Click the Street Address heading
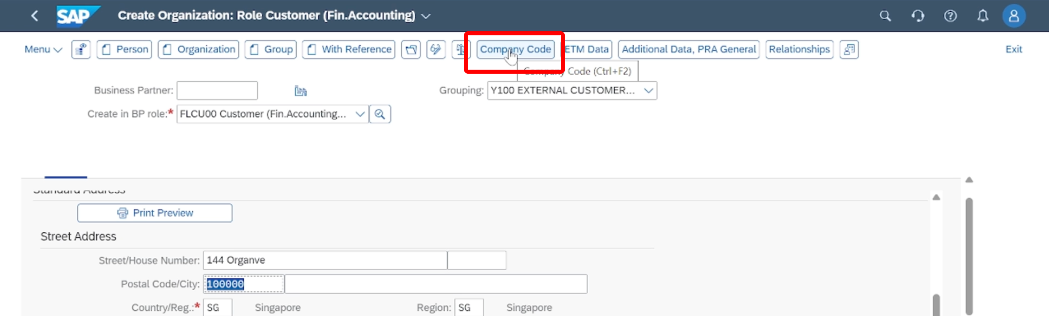This screenshot has height=316, width=1049. pos(78,237)
